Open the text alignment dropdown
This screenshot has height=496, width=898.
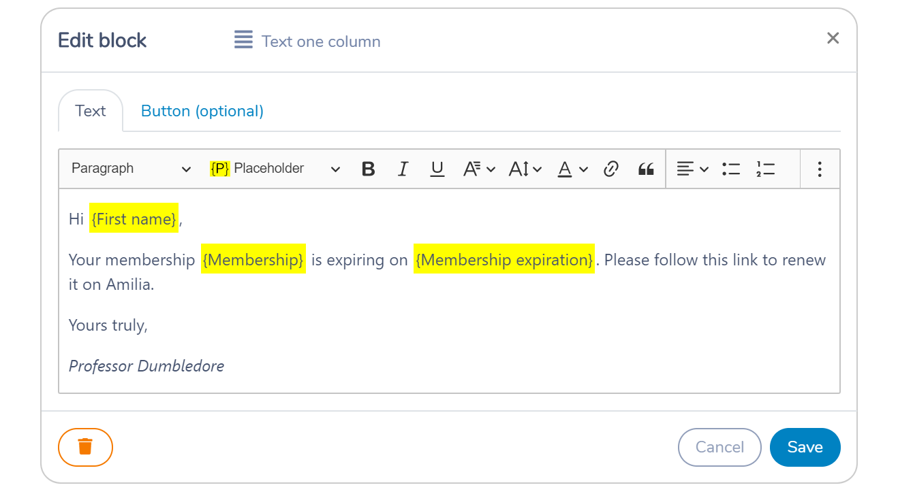click(692, 169)
